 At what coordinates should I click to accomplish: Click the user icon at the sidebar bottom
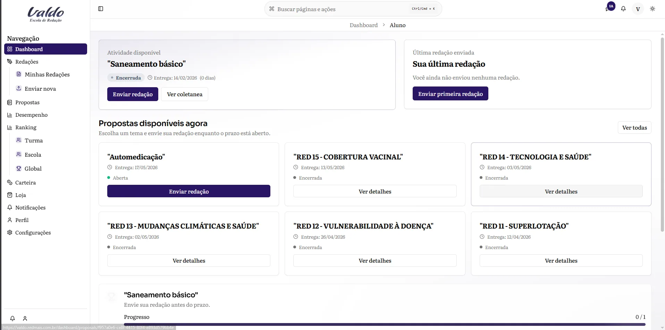[x=25, y=318]
